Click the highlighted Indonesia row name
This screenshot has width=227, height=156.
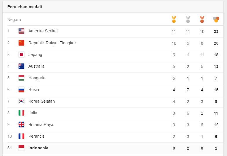(x=38, y=148)
